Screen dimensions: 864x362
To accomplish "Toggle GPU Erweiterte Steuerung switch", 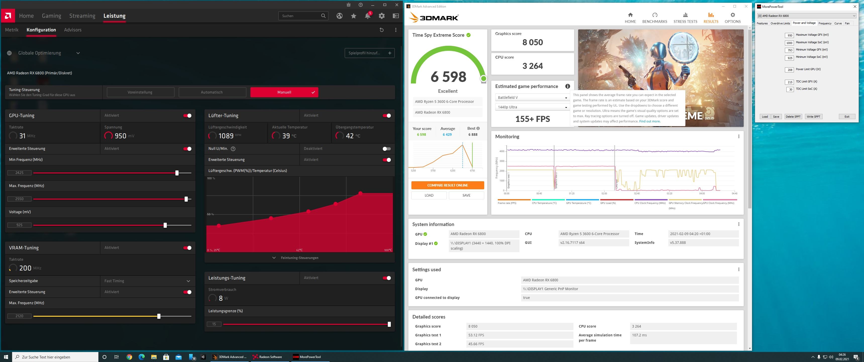I will pyautogui.click(x=187, y=149).
